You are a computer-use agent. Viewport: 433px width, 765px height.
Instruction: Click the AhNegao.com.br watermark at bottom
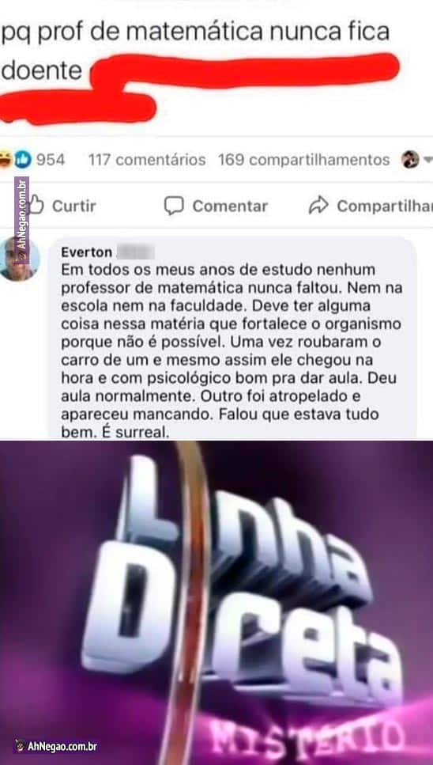pyautogui.click(x=56, y=746)
